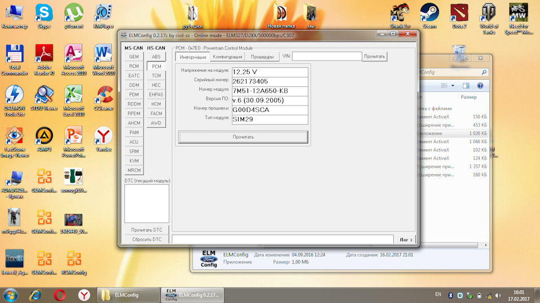Launch Dota 2 desktop shortcut
Screen dimensions: 540x303
pyautogui.click(x=459, y=16)
